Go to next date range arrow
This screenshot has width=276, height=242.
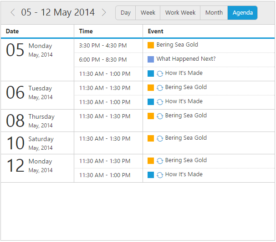(104, 13)
